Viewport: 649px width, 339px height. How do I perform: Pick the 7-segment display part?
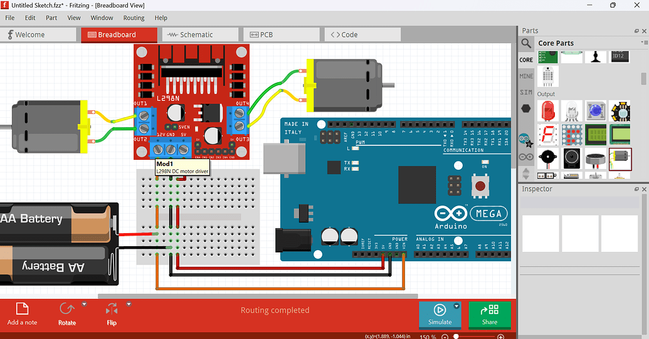(548, 135)
